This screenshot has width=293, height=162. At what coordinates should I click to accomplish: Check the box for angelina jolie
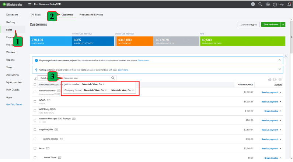(35, 130)
